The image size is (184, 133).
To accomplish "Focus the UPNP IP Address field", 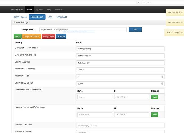I will 120,63.
